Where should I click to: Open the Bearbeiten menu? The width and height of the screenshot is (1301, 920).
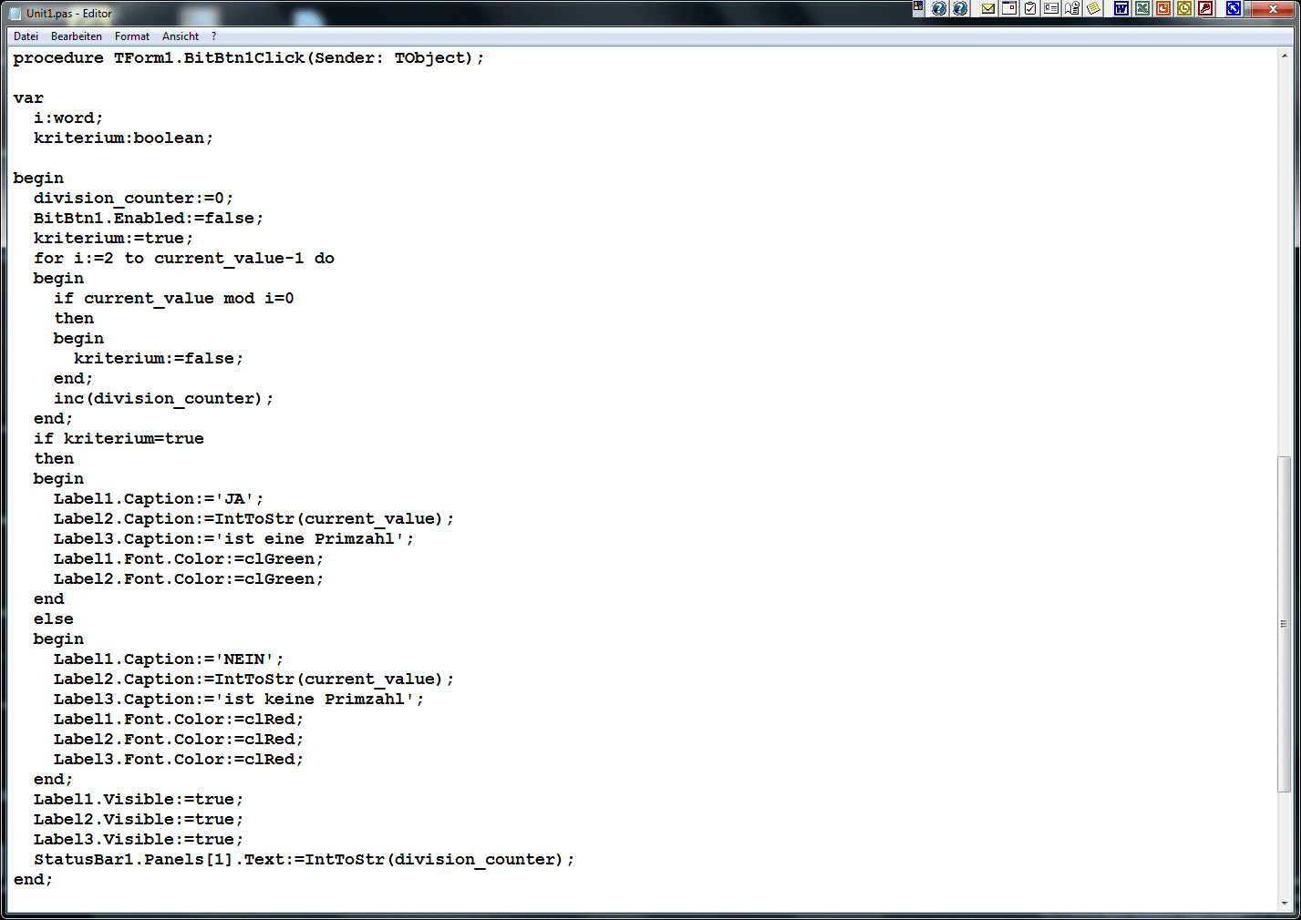77,36
